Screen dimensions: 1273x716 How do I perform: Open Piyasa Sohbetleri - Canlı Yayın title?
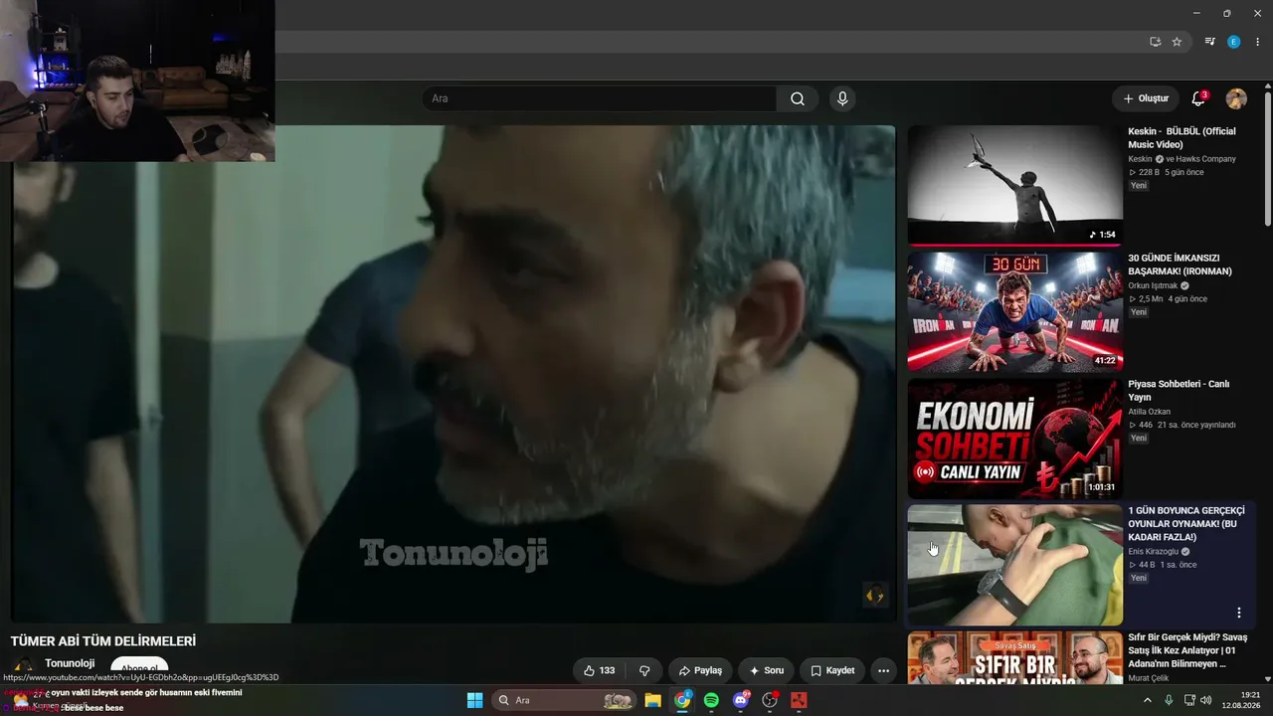pyautogui.click(x=1179, y=391)
